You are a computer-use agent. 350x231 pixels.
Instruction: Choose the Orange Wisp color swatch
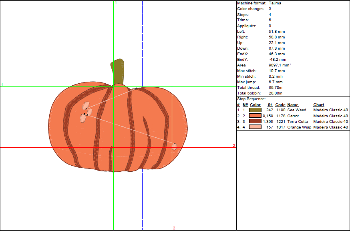[x=255, y=127]
